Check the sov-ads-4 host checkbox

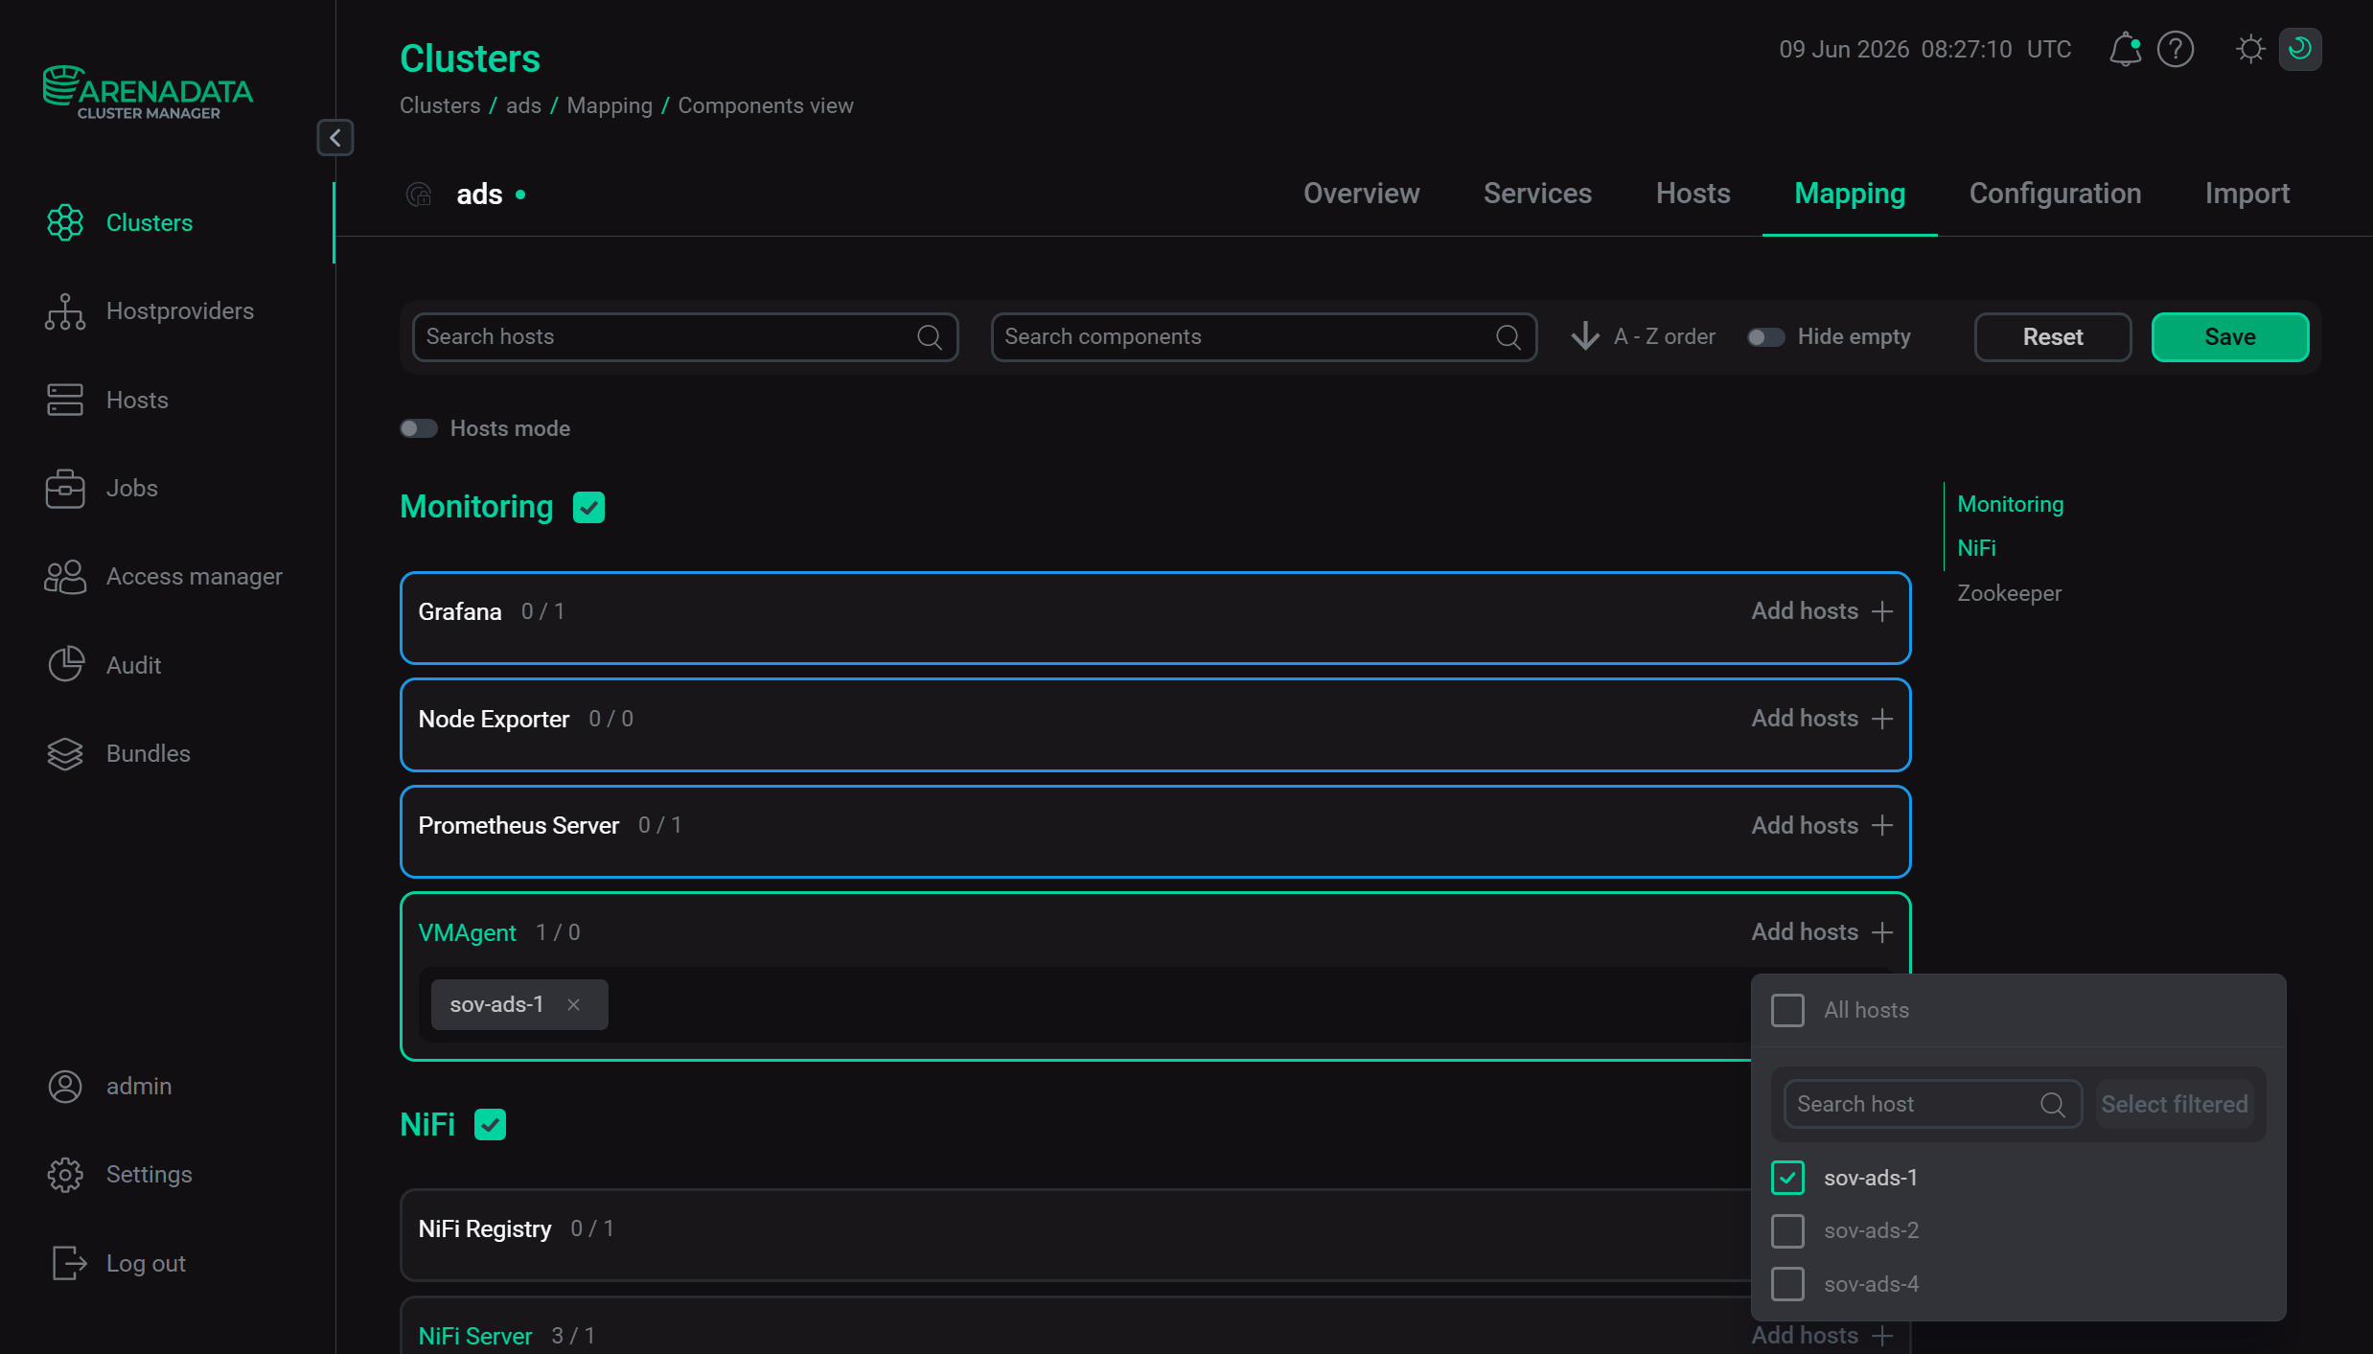tap(1787, 1284)
